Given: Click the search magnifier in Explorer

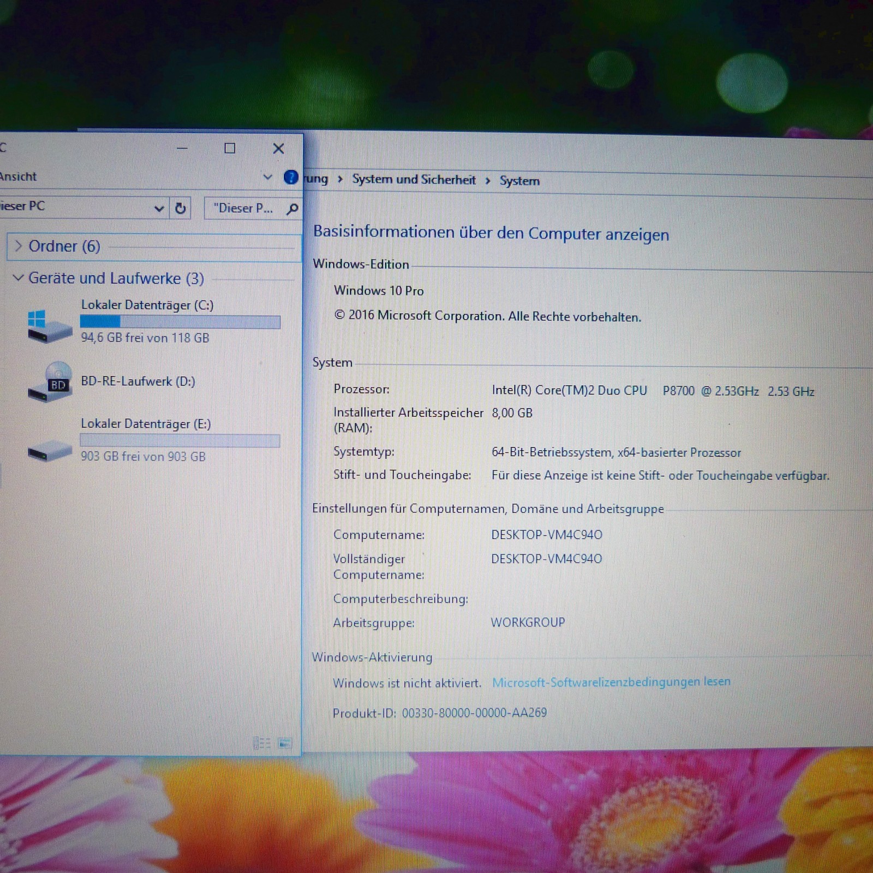Looking at the screenshot, I should [292, 208].
